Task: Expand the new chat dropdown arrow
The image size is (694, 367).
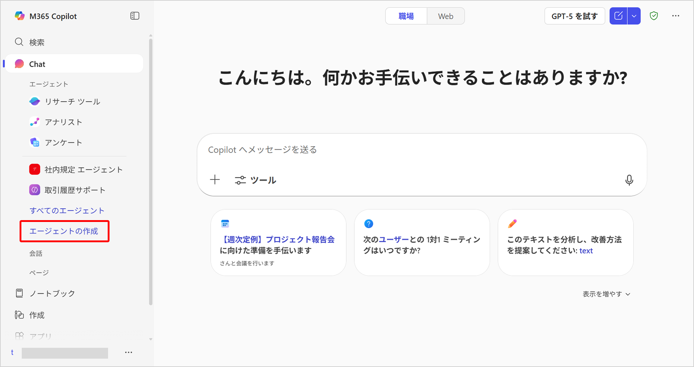Action: pos(634,16)
